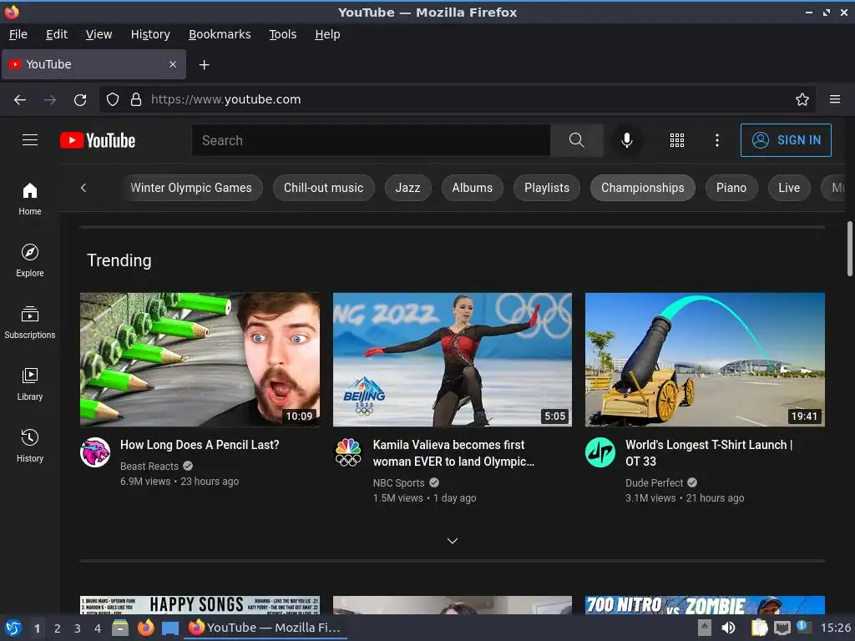The height and width of the screenshot is (641, 855).
Task: Click the Dude Perfect channel avatar
Action: click(600, 452)
